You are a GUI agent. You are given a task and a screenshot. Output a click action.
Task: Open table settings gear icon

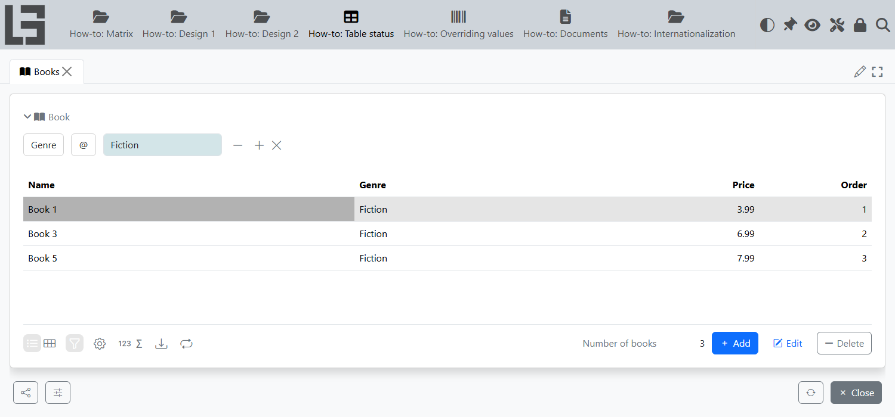tap(100, 344)
